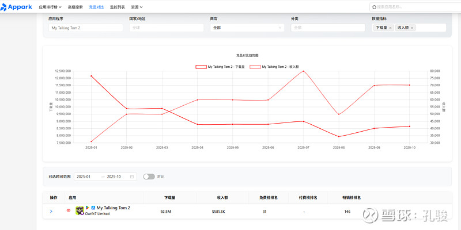Open the 商店 dropdown showing 全部
Viewport: 461px width, 230px height.
[x=247, y=28]
